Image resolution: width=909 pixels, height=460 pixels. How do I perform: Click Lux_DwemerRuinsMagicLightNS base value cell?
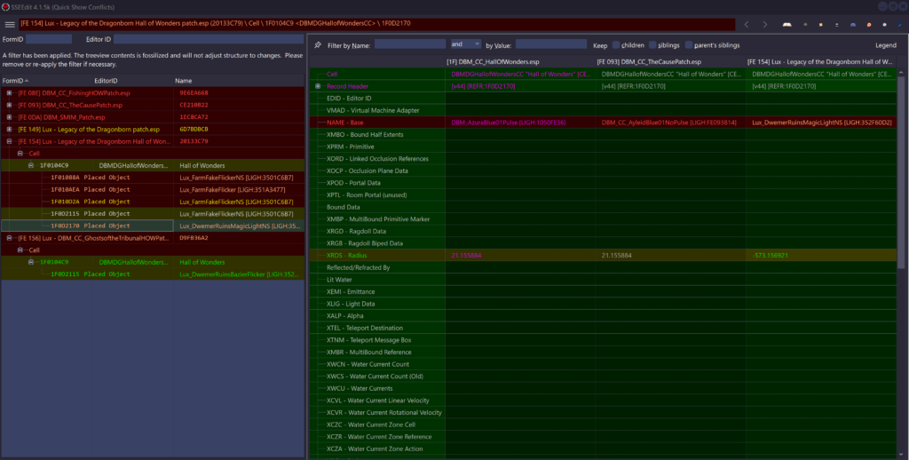tap(821, 123)
